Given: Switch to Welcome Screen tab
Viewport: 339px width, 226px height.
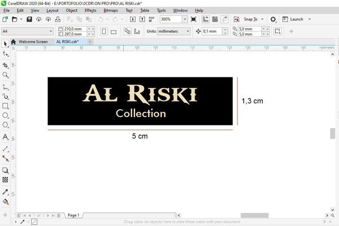Looking at the screenshot, I should click(33, 42).
